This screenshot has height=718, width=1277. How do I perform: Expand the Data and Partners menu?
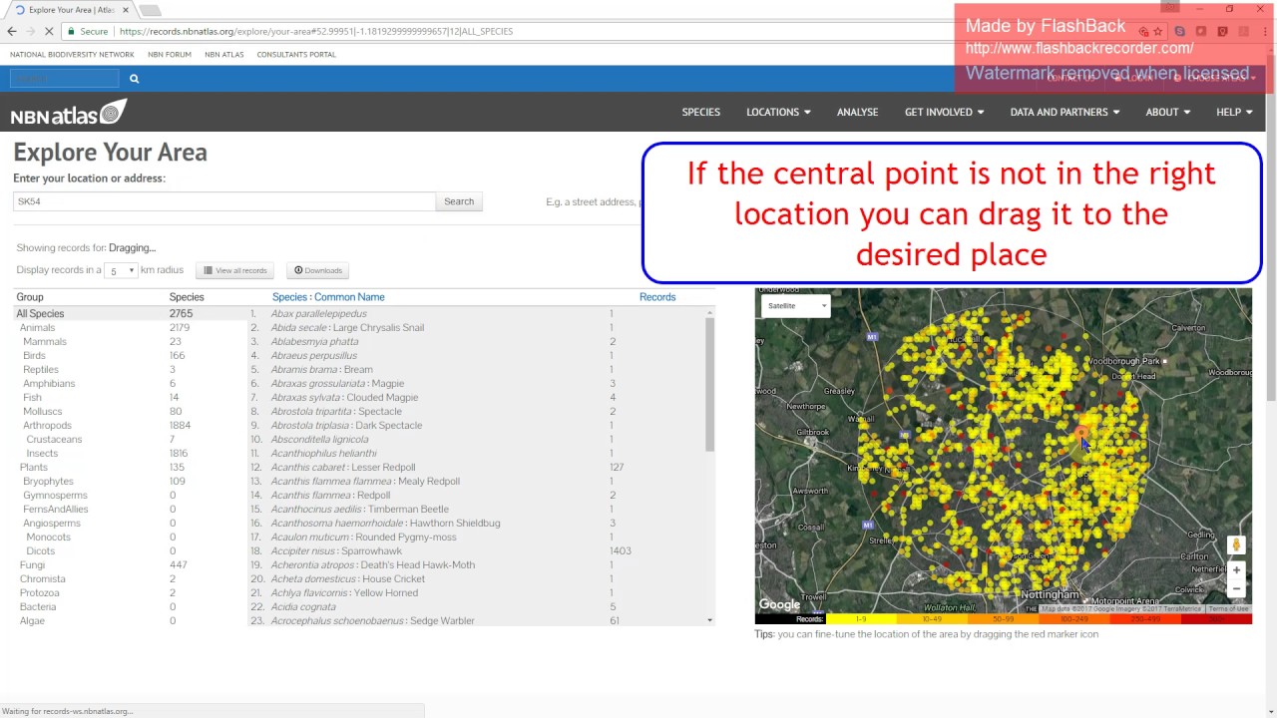[1064, 112]
